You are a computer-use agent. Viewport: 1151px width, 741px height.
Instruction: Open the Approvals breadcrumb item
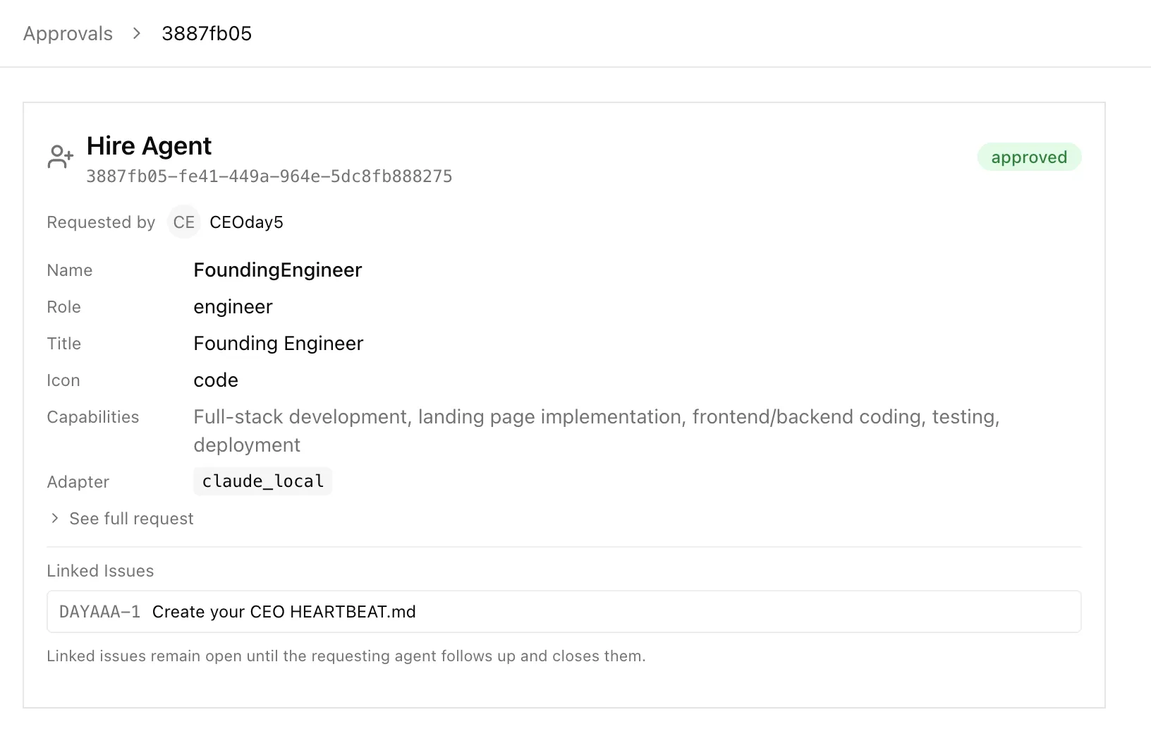coord(68,33)
